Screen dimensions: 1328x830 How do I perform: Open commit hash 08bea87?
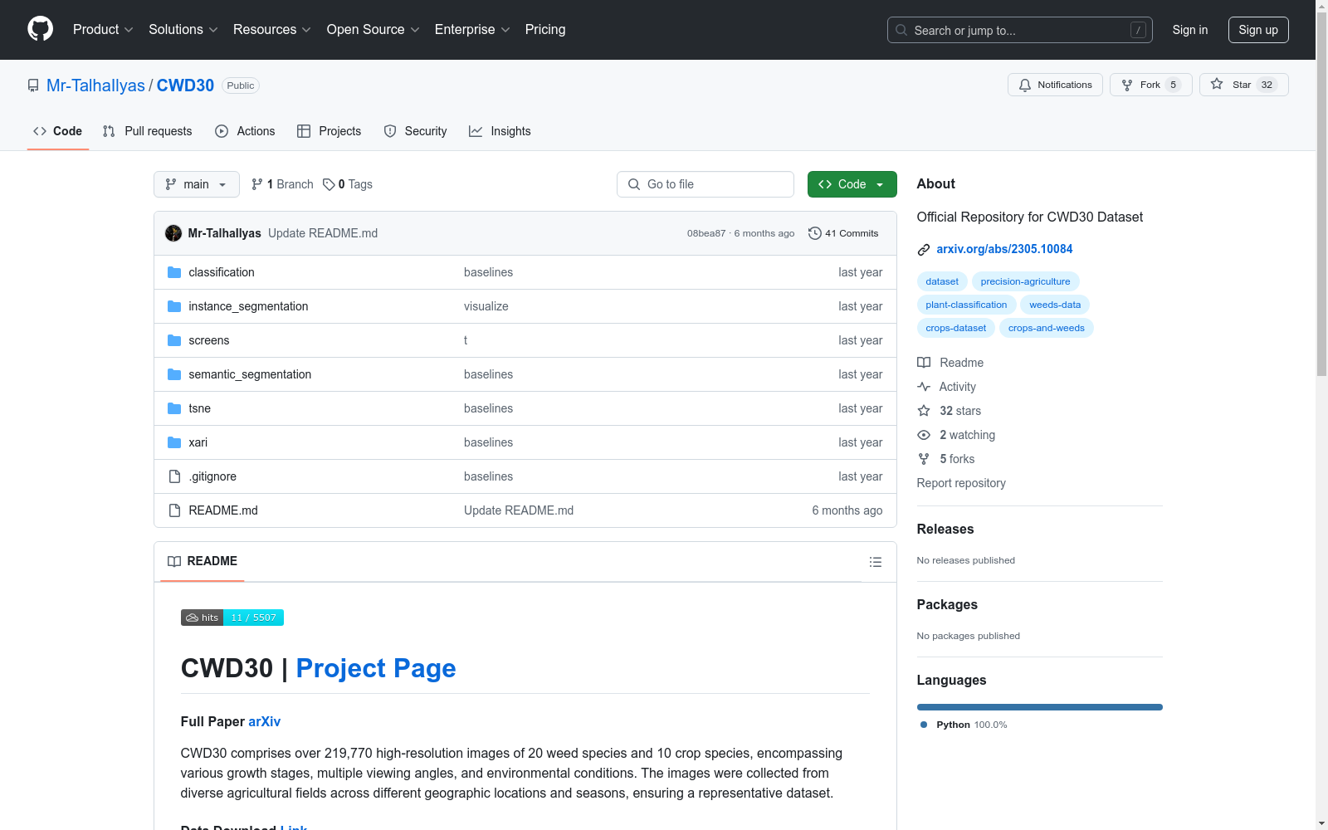(x=706, y=233)
